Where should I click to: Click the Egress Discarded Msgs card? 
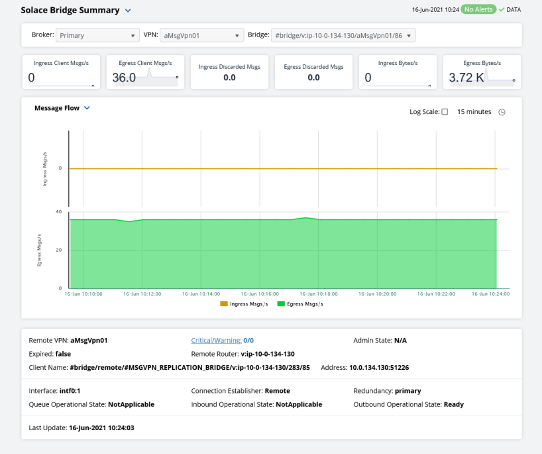coord(313,72)
